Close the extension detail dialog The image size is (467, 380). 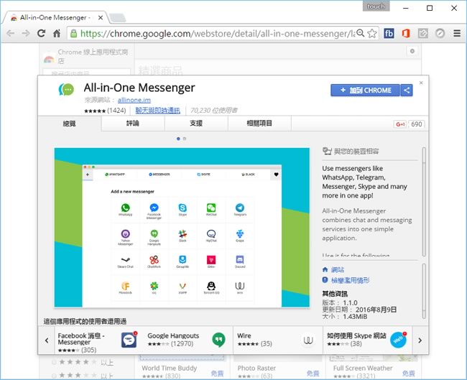coord(421,83)
